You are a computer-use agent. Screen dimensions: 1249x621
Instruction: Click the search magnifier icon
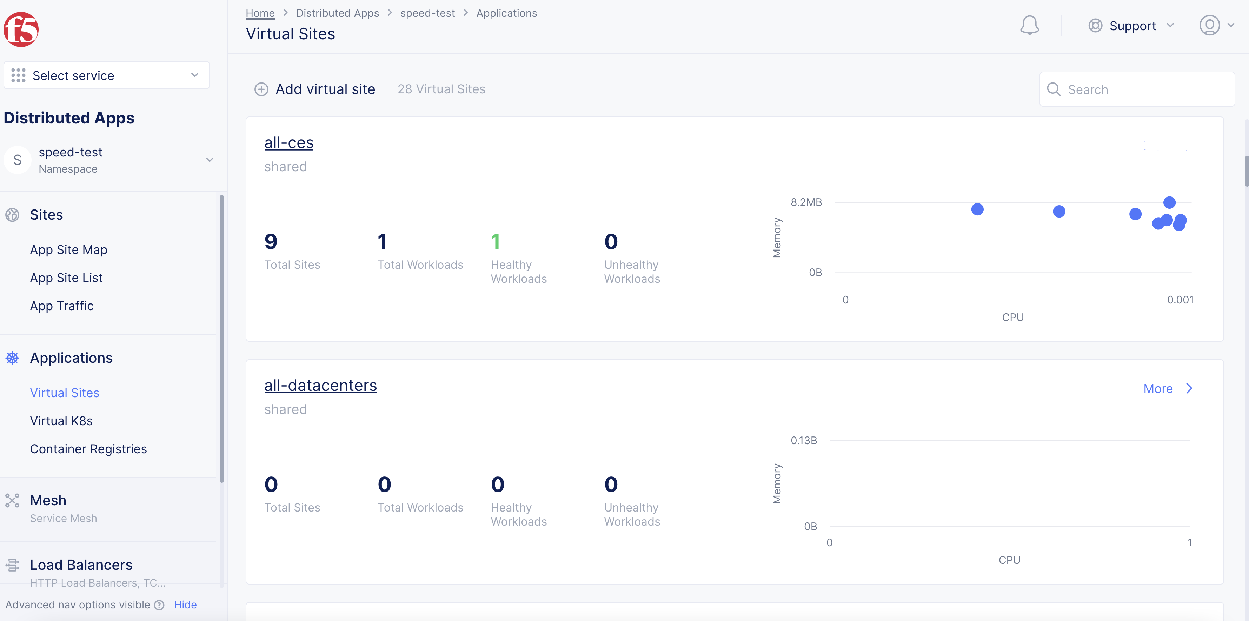(x=1054, y=89)
